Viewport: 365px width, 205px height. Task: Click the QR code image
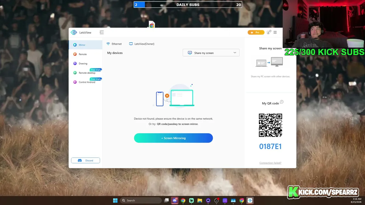270,125
